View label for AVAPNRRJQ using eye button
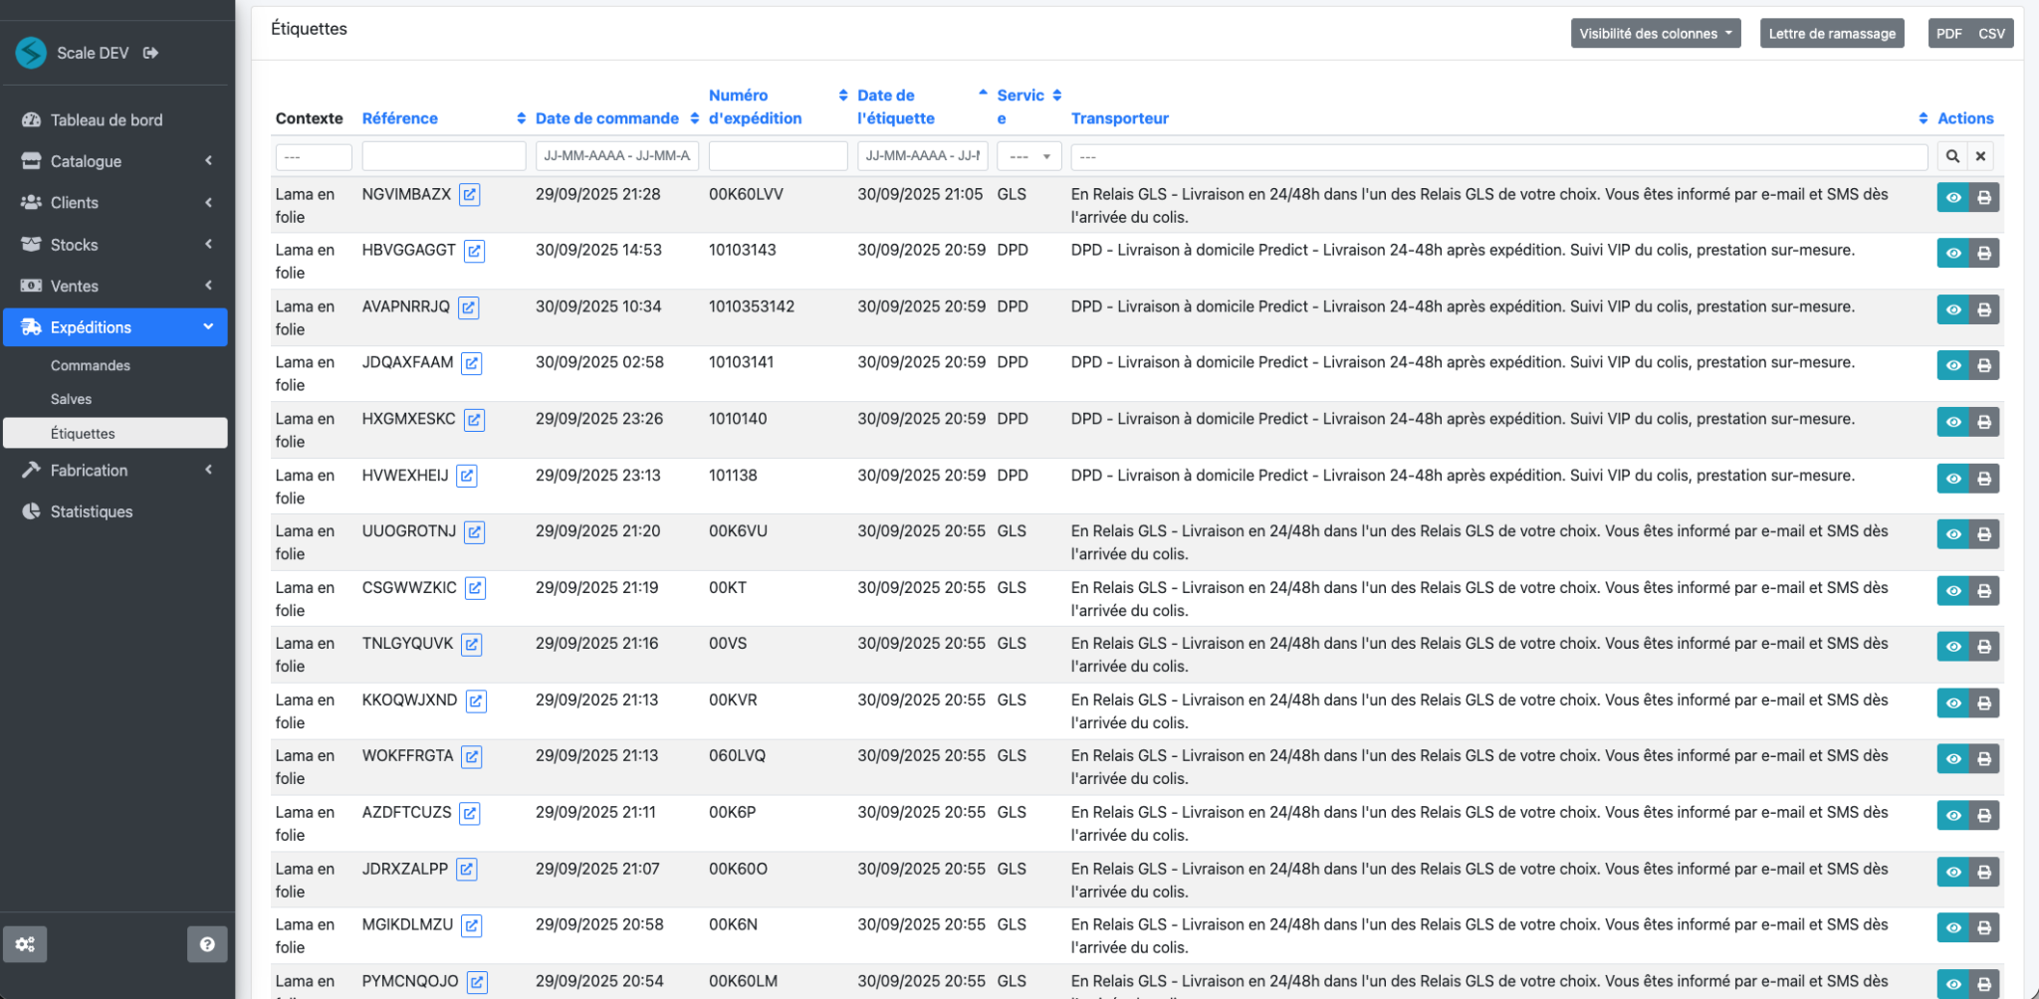The width and height of the screenshot is (2039, 999). 1953,309
